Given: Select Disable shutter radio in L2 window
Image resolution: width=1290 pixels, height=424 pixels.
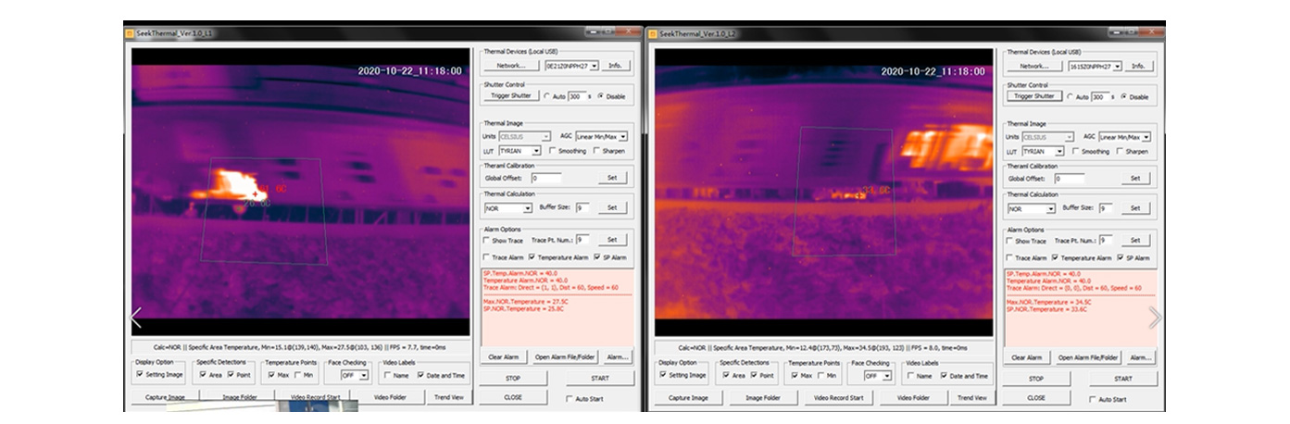Looking at the screenshot, I should click(x=1125, y=96).
